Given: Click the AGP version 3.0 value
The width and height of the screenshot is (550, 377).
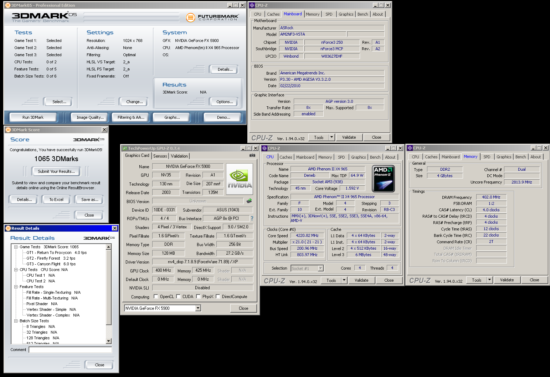Looking at the screenshot, I should coord(339,101).
